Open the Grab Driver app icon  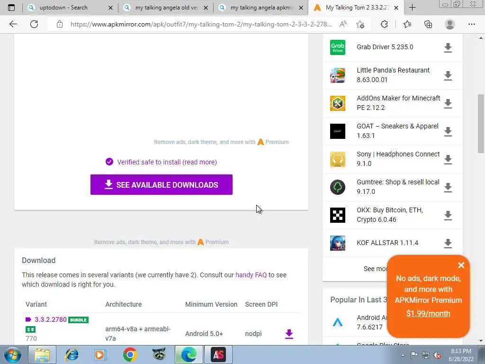point(337,47)
